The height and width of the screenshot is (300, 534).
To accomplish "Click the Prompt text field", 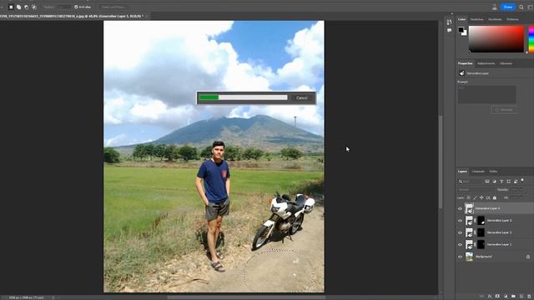I will pos(486,94).
